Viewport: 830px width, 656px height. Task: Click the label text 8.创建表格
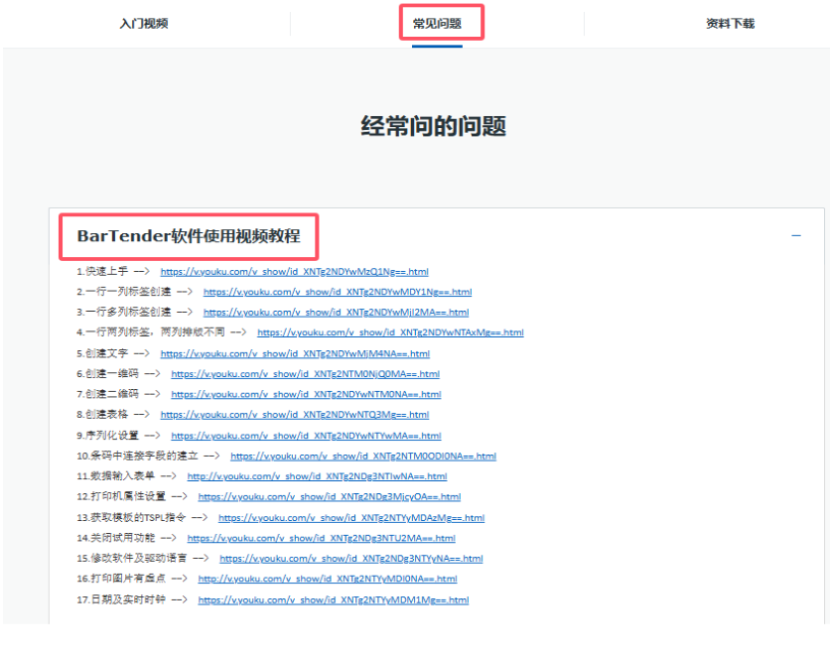coord(102,415)
